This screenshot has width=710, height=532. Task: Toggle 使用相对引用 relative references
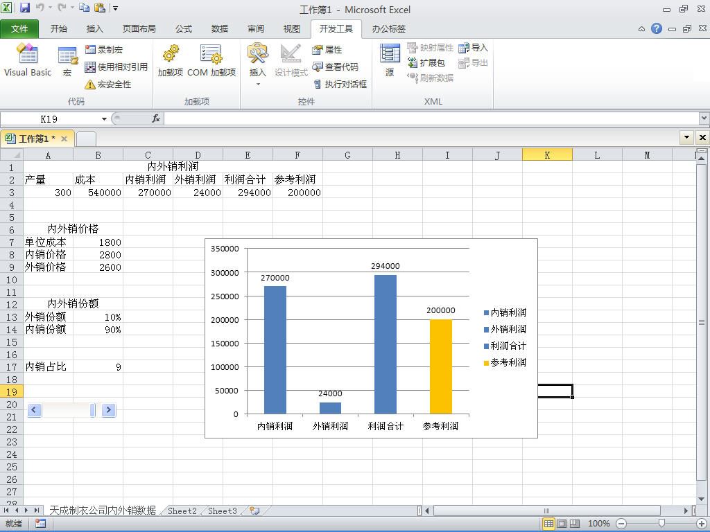coord(116,67)
